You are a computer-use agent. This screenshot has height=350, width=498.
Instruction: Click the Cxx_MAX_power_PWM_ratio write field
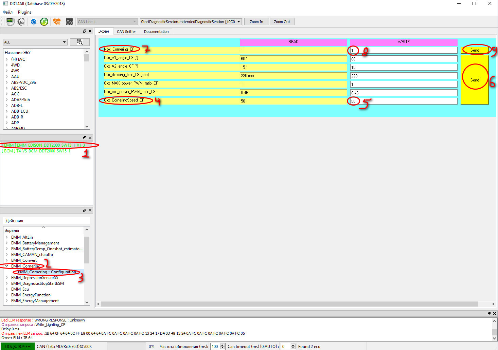[404, 84]
